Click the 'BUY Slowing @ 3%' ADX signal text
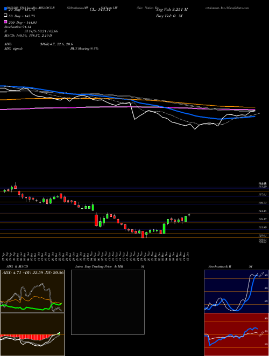269x356 pixels. 84,49
